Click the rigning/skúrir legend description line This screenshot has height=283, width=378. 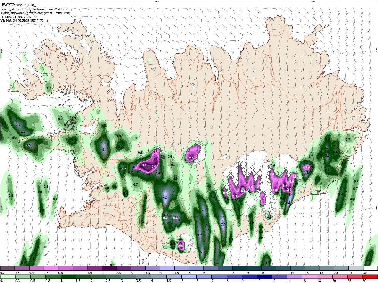34,9
